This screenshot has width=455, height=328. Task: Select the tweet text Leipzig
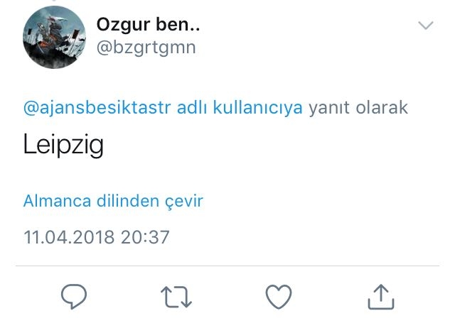pyautogui.click(x=63, y=145)
